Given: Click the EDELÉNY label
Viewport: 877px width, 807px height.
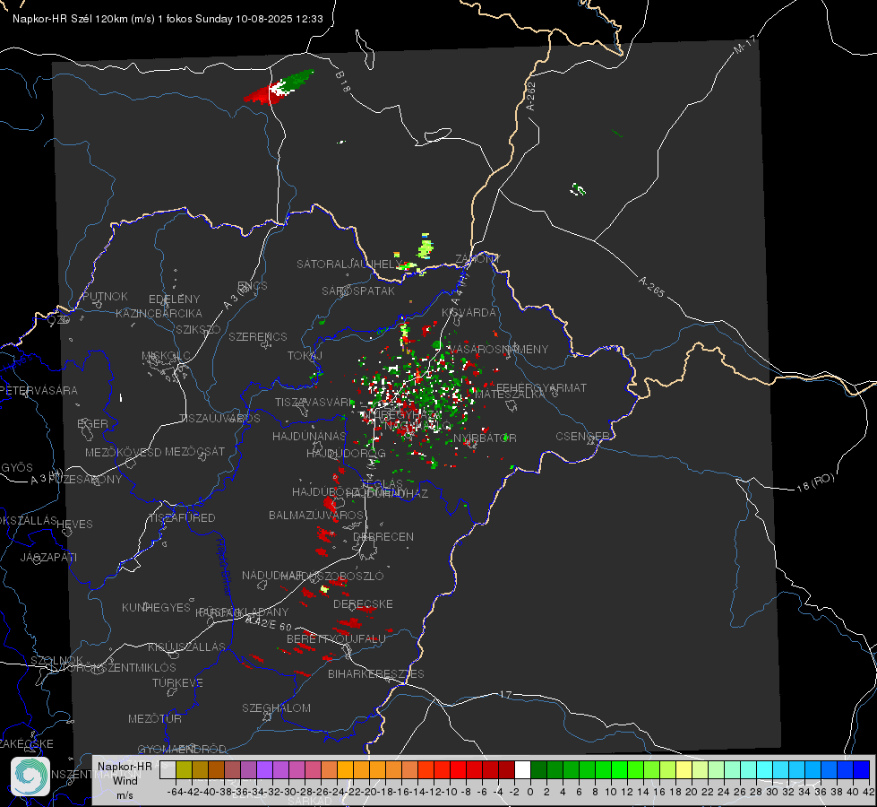Looking at the screenshot, I should [174, 299].
